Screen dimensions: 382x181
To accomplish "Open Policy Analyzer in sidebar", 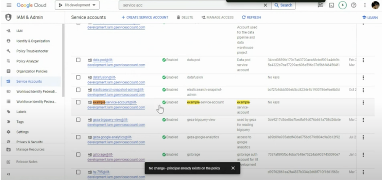I will pyautogui.click(x=27, y=61).
